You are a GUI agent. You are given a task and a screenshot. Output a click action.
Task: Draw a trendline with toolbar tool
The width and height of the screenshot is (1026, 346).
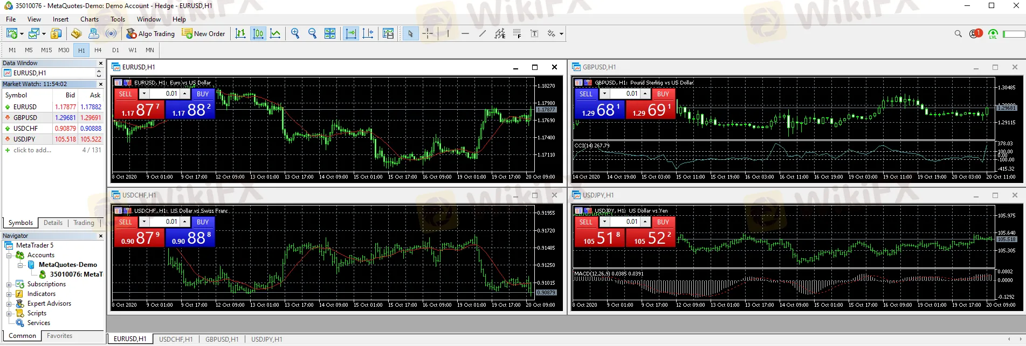click(483, 33)
